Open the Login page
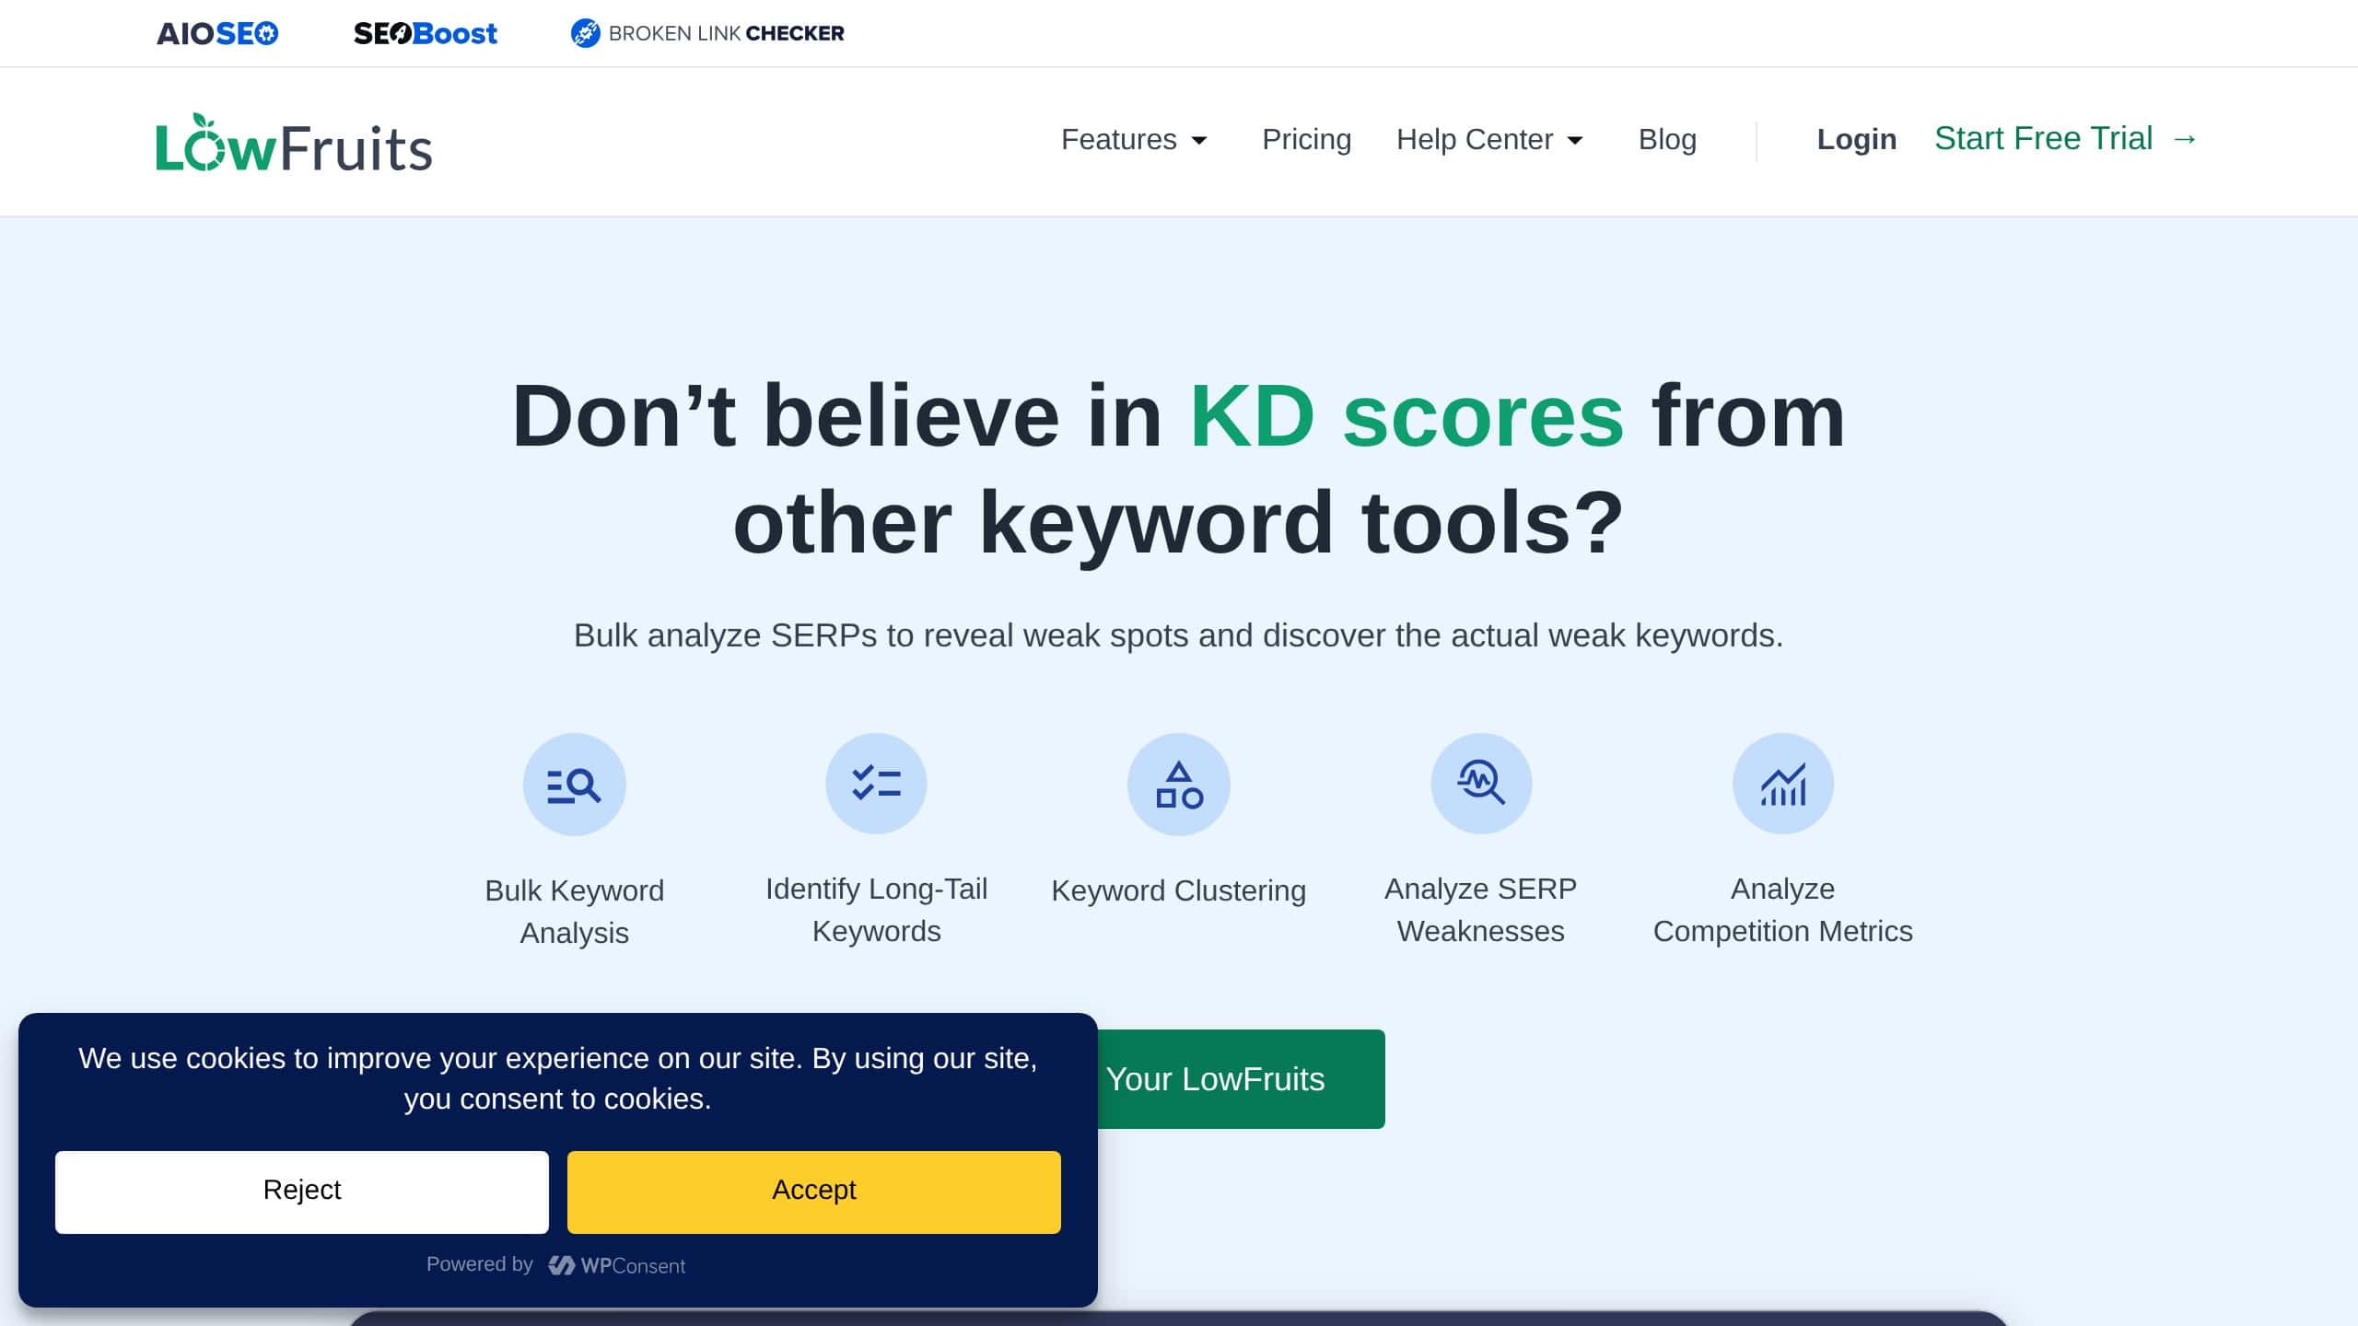 click(1856, 139)
